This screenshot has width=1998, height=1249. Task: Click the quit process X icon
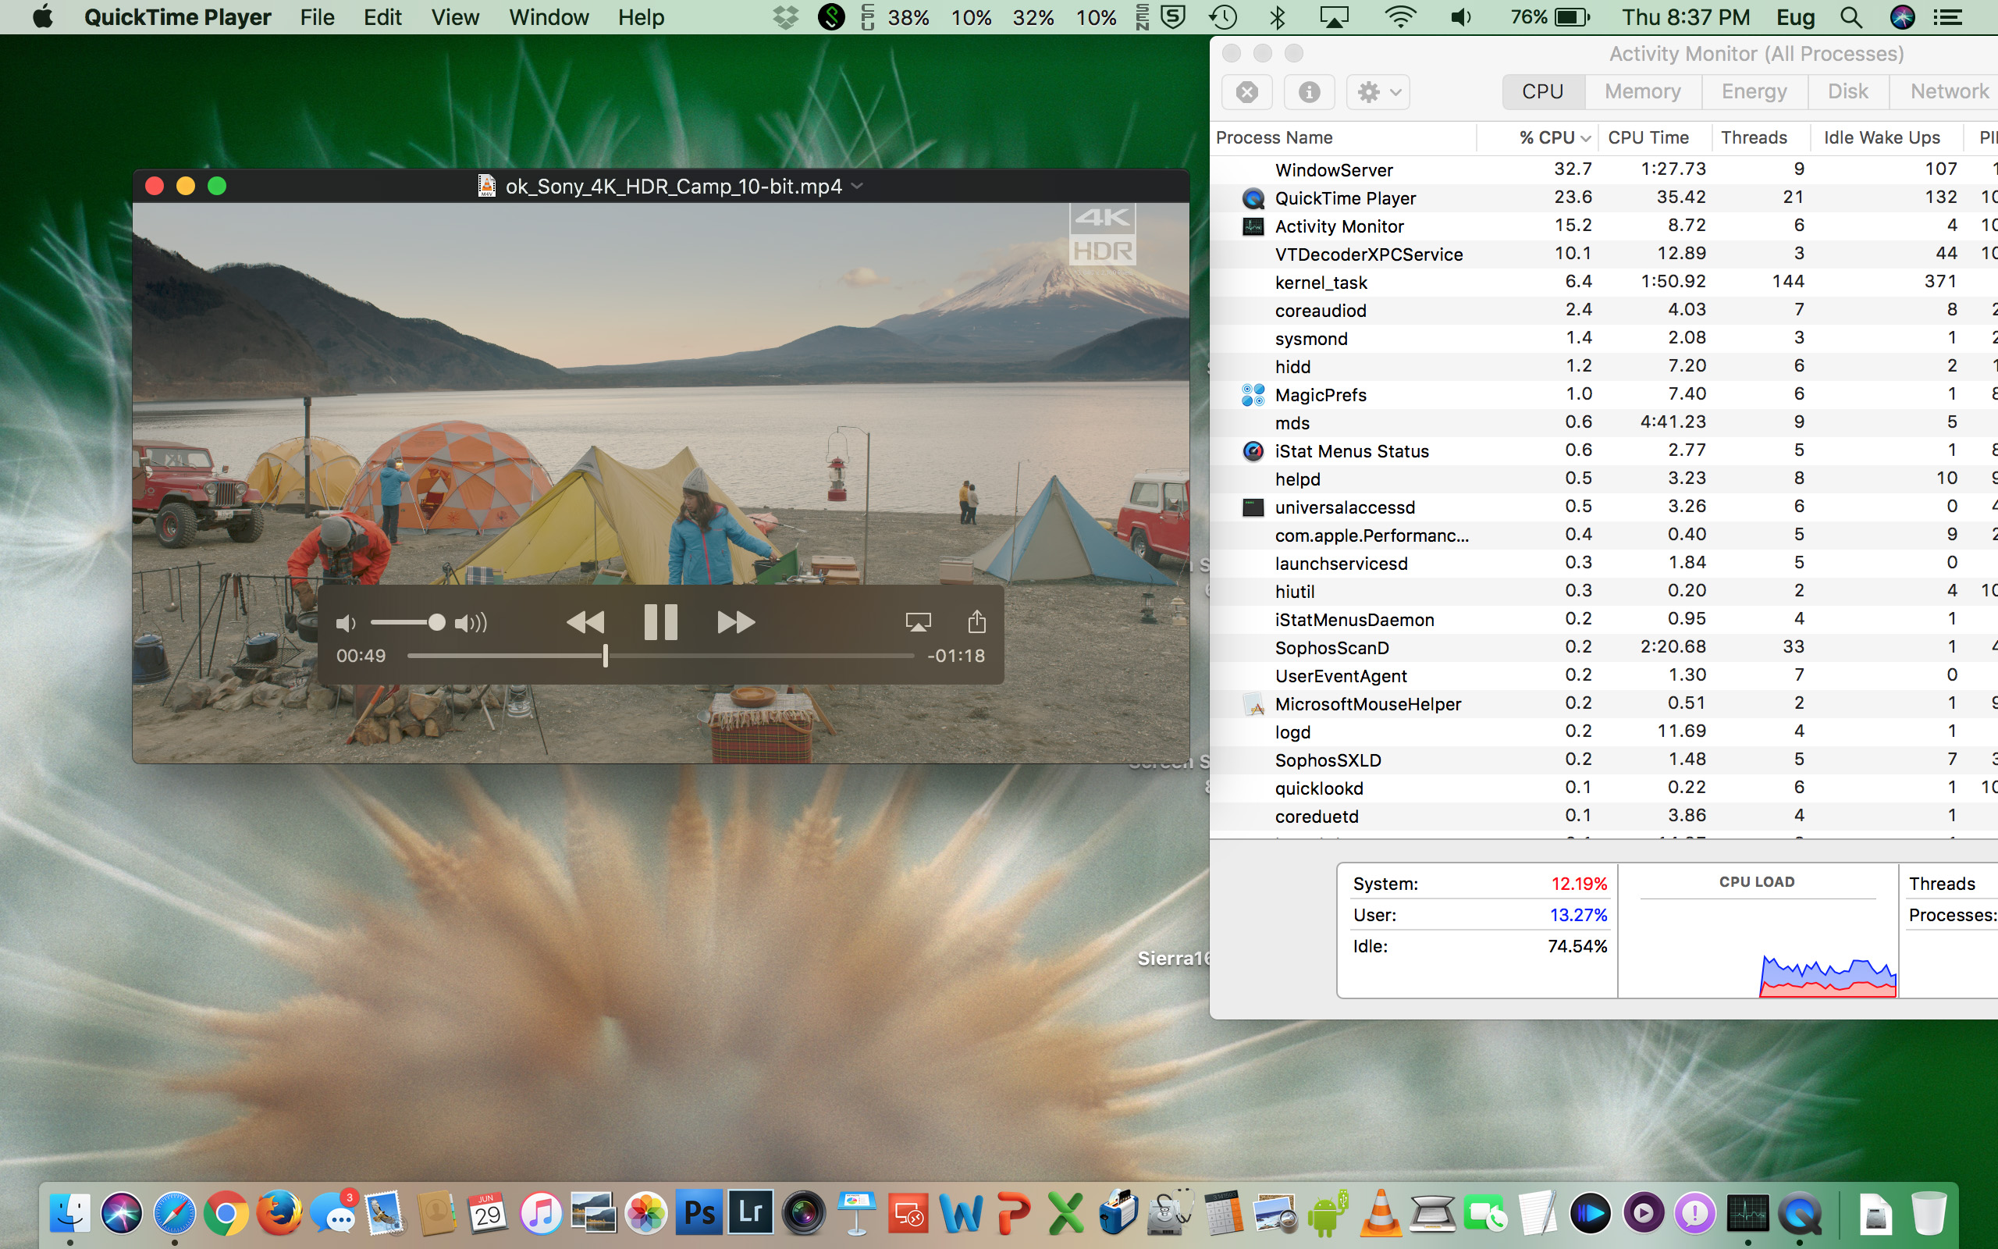click(1246, 91)
